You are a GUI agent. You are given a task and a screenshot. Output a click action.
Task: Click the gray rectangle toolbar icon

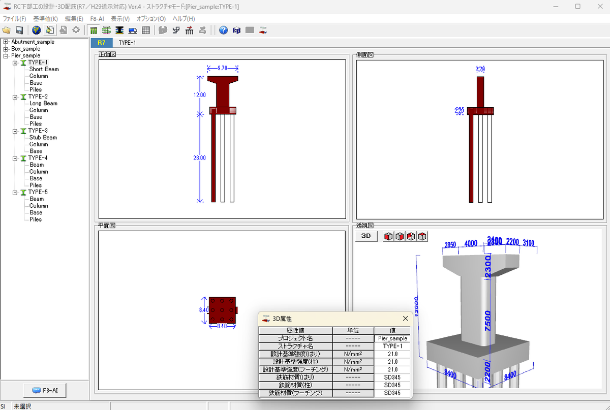click(x=250, y=30)
